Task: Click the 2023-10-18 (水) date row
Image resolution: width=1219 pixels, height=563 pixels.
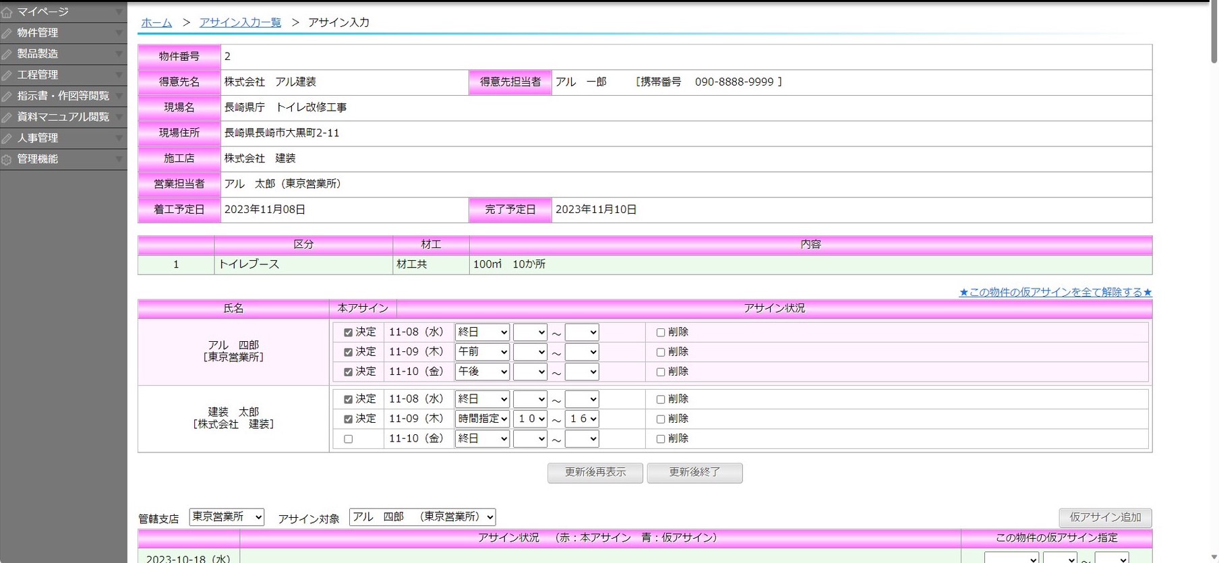Action: [x=188, y=557]
